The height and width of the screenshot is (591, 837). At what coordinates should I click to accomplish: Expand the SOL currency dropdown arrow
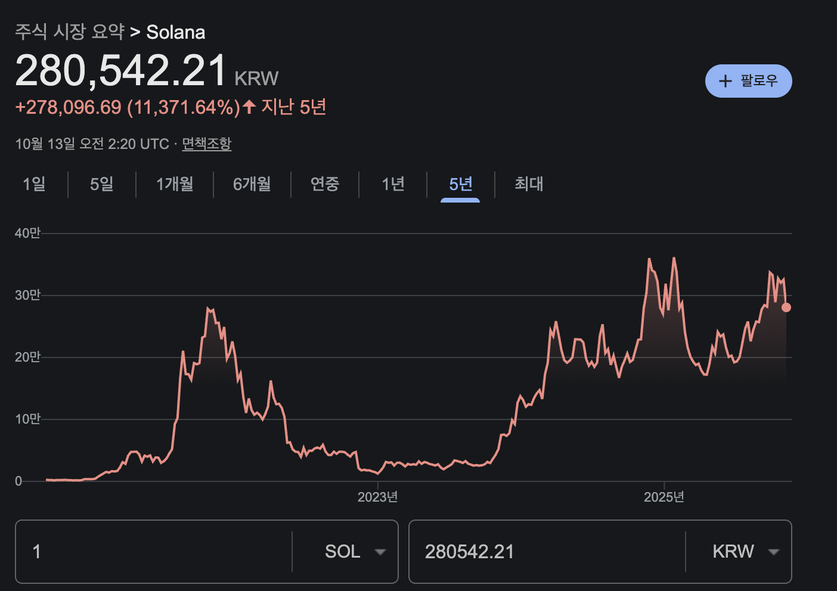(x=380, y=552)
